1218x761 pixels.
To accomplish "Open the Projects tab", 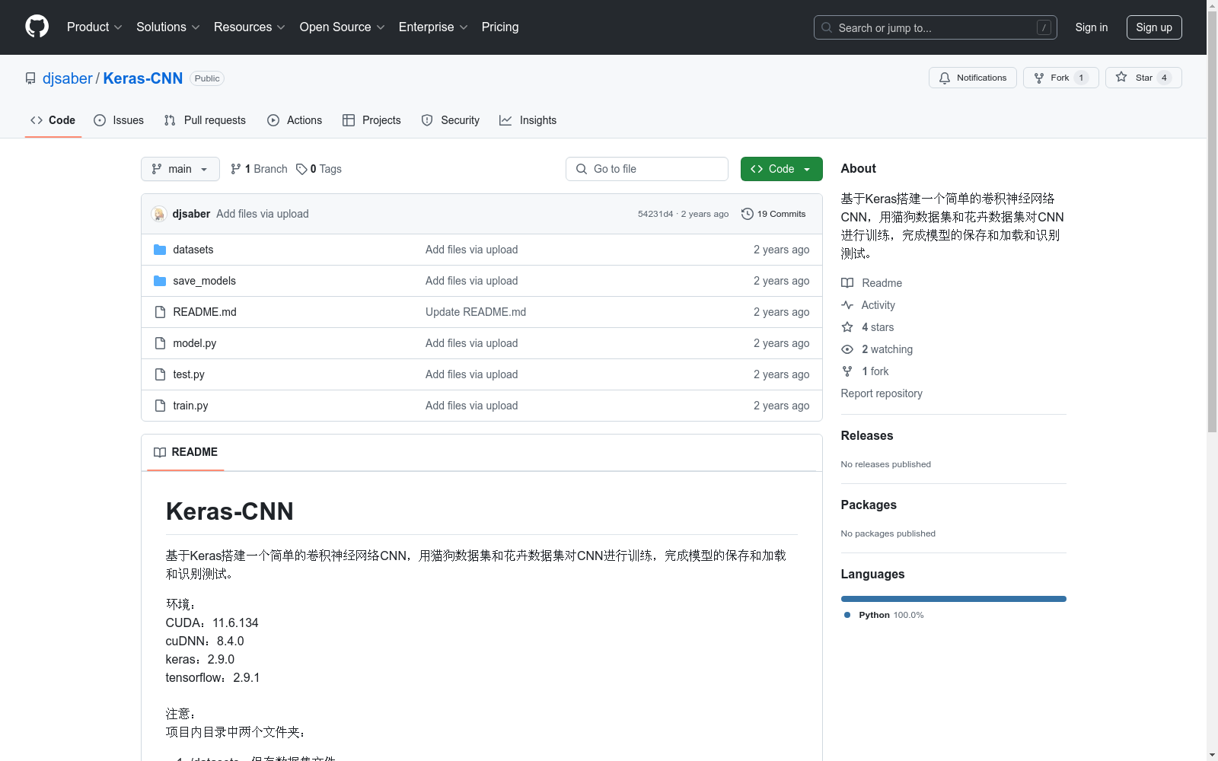I will (371, 120).
